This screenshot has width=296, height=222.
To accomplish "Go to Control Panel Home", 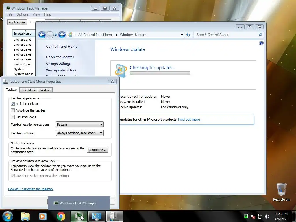I will point(62,47).
